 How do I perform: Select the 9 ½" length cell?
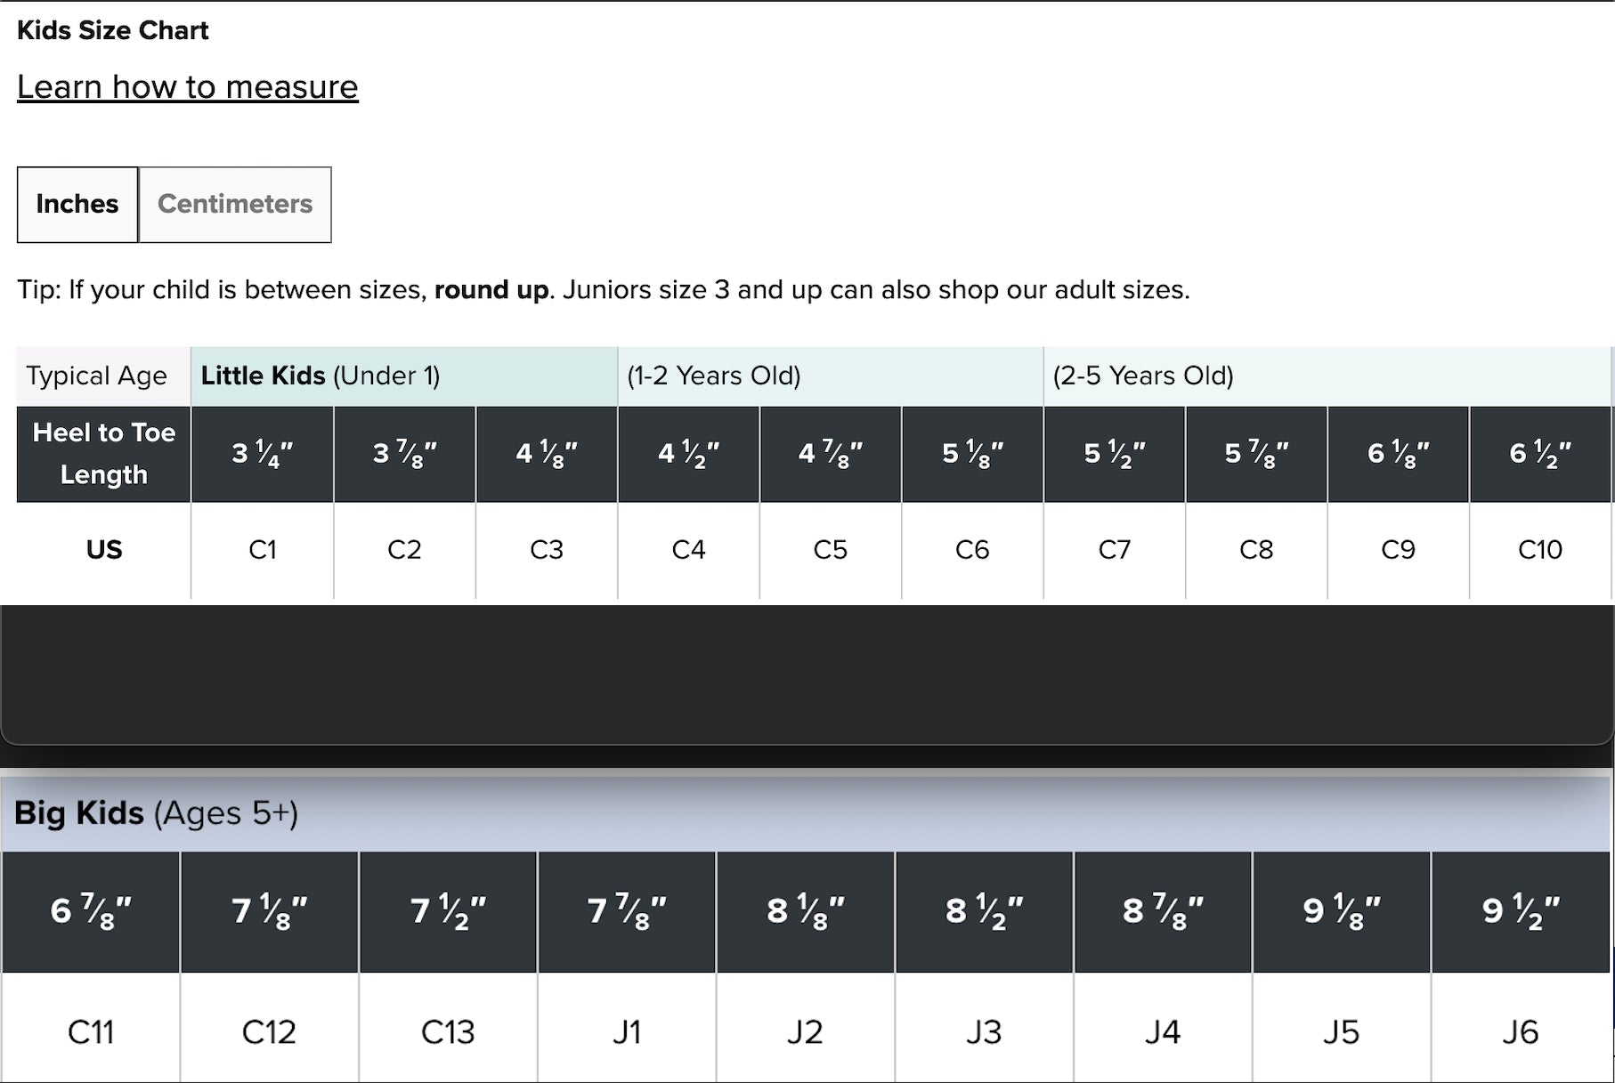(1520, 911)
